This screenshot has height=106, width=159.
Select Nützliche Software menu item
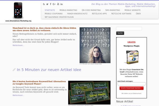coord(121,14)
